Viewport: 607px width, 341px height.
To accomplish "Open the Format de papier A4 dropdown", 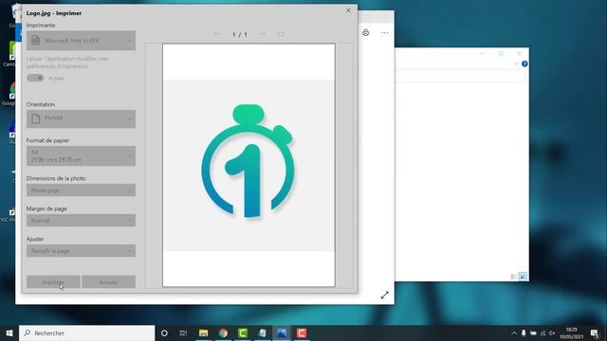I will (x=81, y=155).
